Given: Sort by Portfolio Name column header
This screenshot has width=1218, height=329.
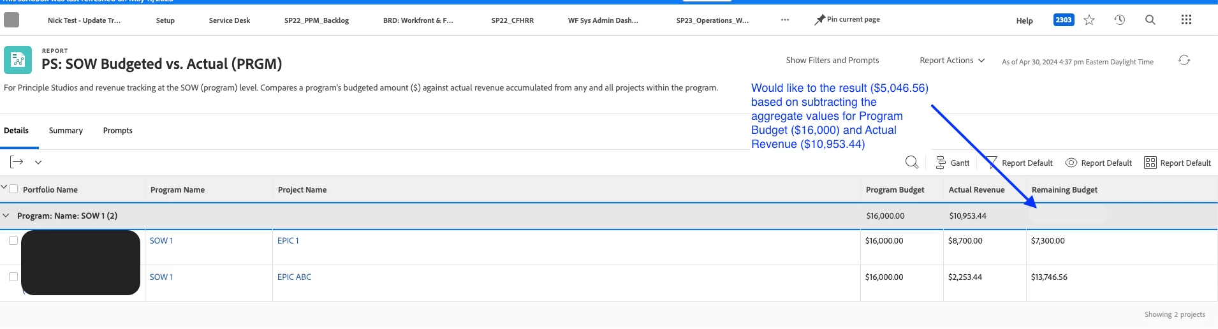Looking at the screenshot, I should tap(50, 189).
